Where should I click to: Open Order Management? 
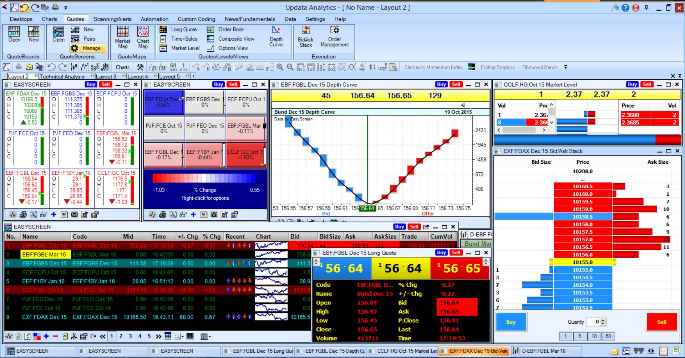[x=335, y=36]
